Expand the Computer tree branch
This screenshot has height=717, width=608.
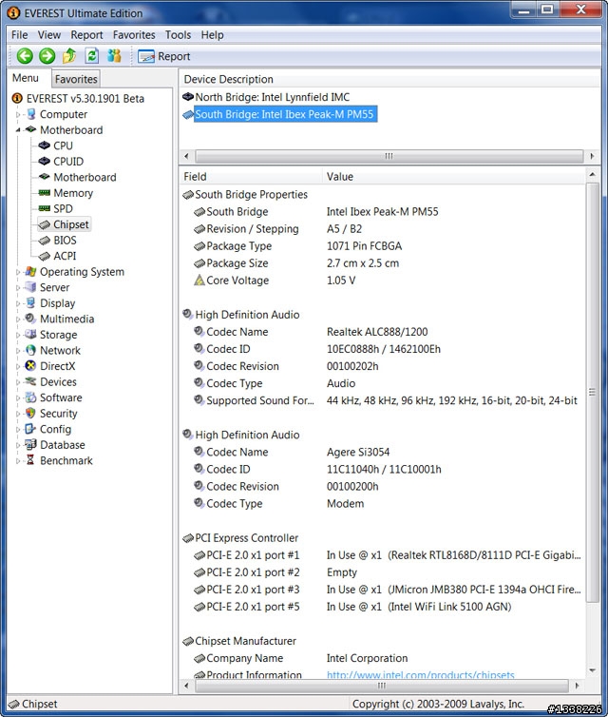(x=18, y=114)
